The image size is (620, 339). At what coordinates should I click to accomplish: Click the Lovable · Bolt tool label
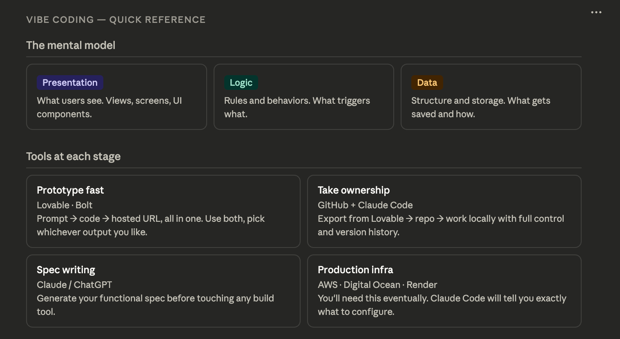point(65,205)
